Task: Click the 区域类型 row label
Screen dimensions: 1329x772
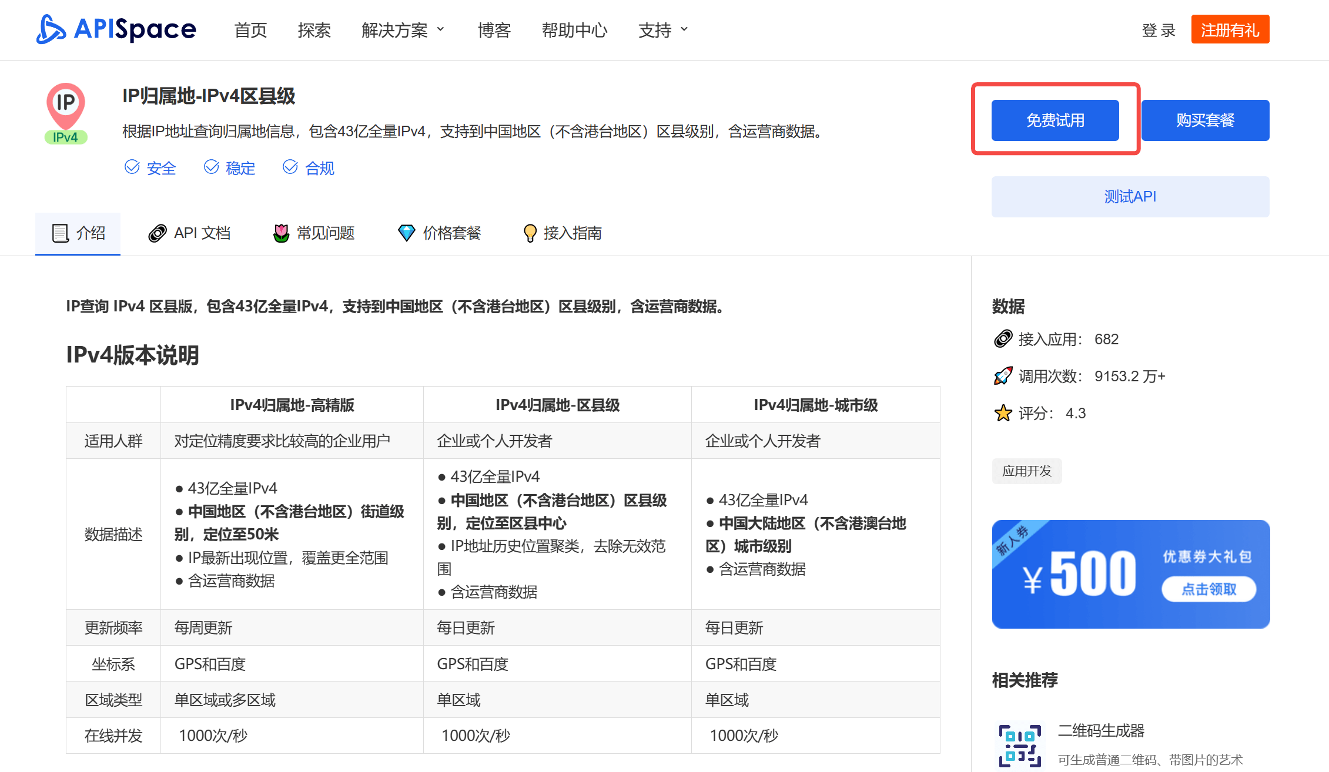Action: pyautogui.click(x=113, y=700)
